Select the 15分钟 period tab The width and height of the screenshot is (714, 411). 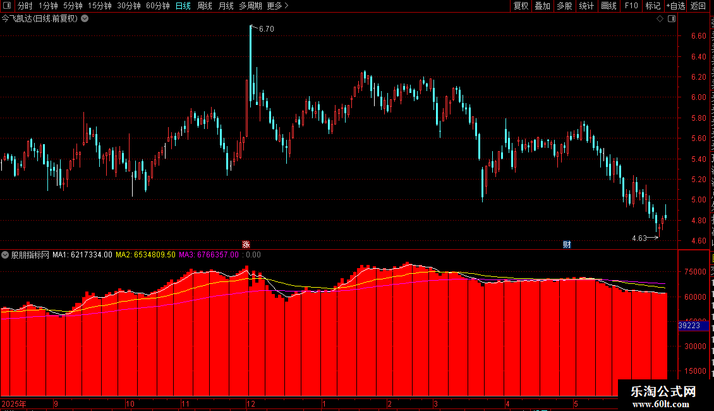[x=100, y=6]
